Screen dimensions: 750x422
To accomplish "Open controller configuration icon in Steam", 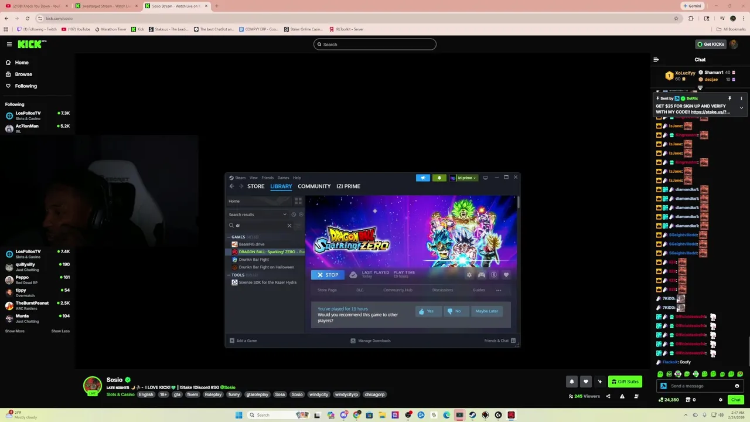I will point(482,275).
